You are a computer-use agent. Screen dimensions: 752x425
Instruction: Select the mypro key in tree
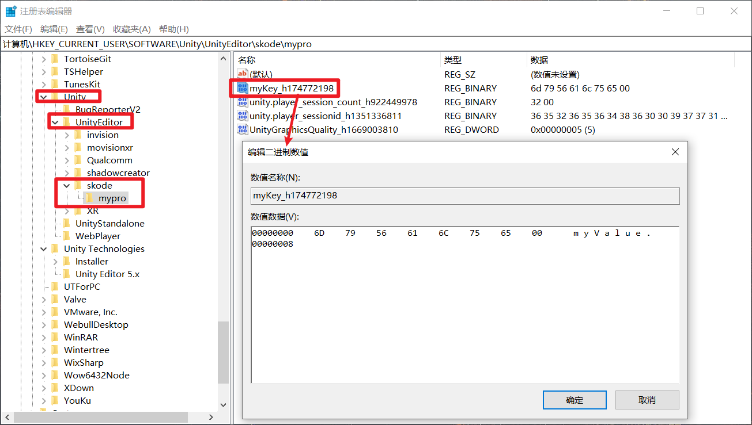tap(112, 198)
